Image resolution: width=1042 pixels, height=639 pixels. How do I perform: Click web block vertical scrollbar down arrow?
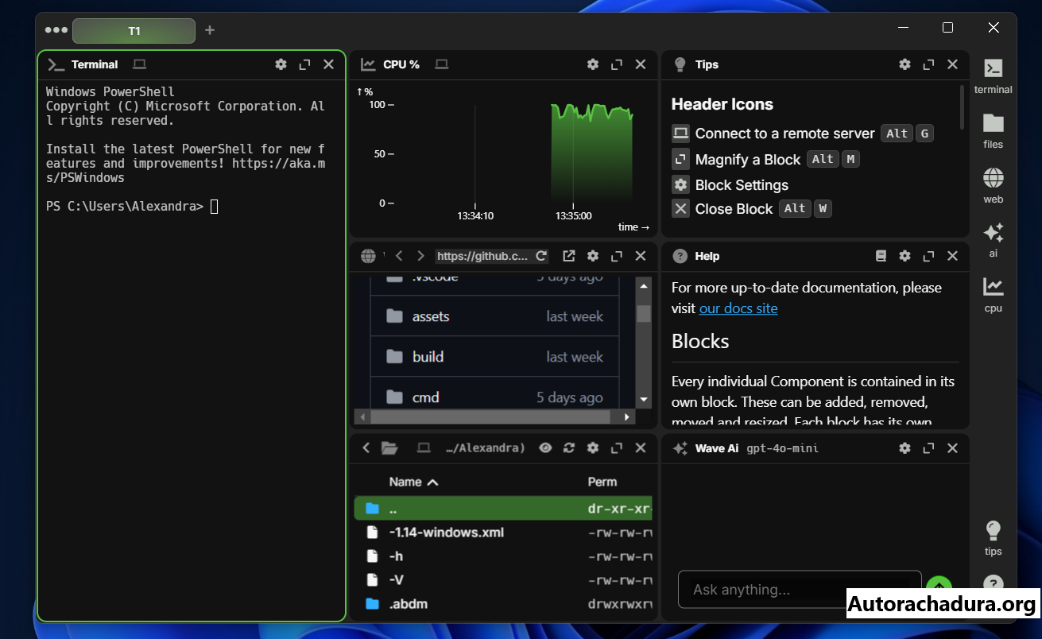[644, 400]
